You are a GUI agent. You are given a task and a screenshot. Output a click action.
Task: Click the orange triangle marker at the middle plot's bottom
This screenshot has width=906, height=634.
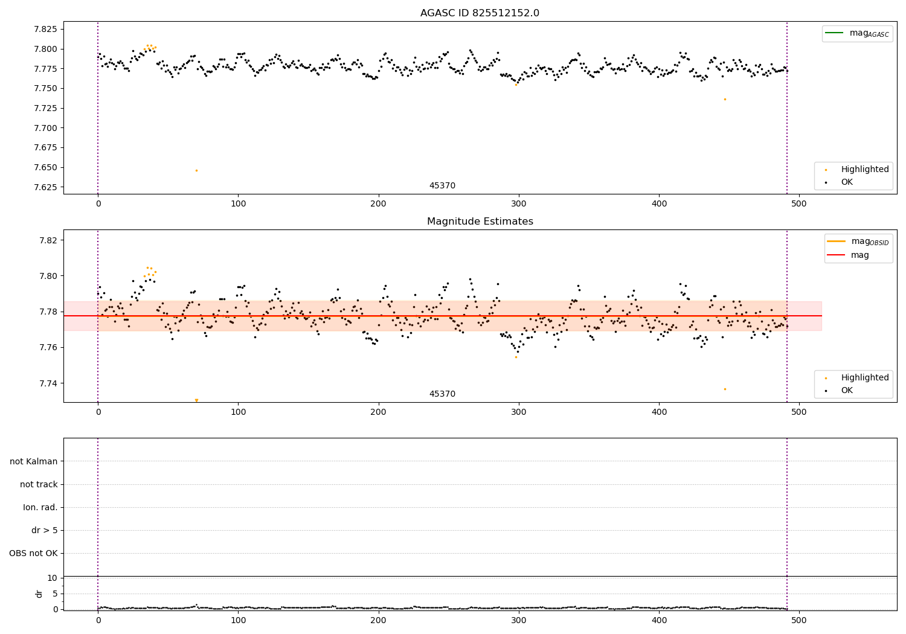point(196,400)
